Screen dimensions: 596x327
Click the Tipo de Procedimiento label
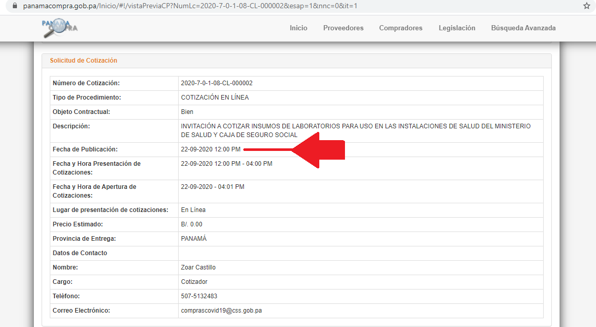click(x=87, y=98)
